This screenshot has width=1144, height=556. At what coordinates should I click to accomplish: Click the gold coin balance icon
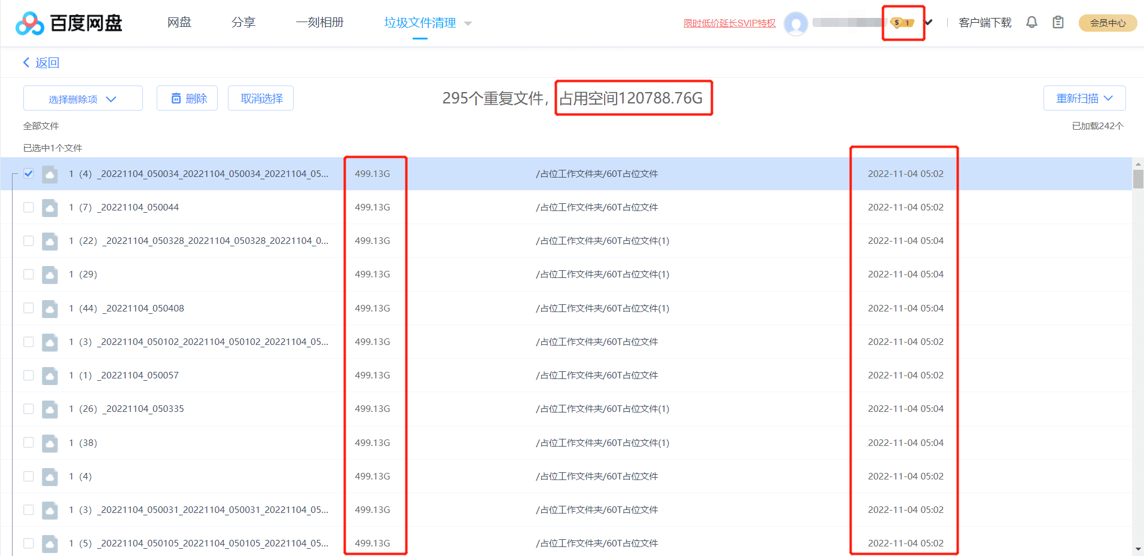[902, 22]
